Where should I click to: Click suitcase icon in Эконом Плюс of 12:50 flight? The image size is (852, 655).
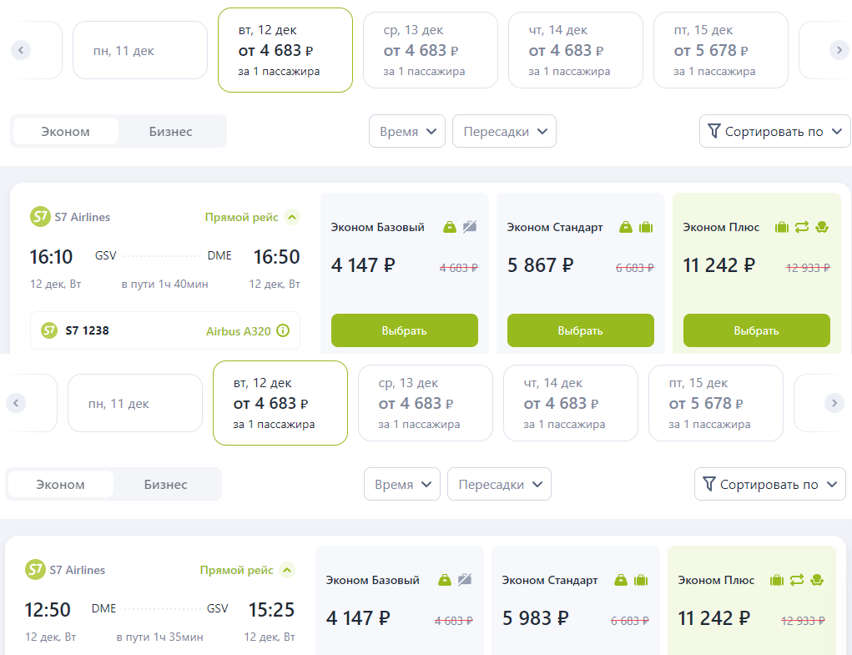coord(776,580)
